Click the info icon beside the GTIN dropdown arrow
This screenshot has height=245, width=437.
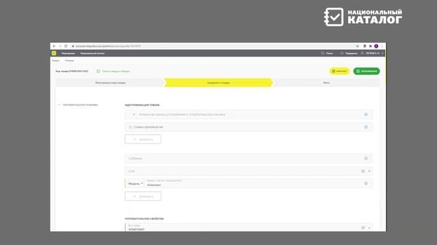pos(363,171)
